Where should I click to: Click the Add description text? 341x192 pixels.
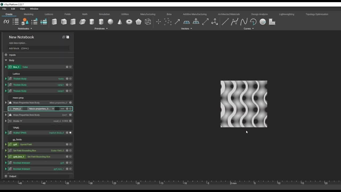click(18, 43)
